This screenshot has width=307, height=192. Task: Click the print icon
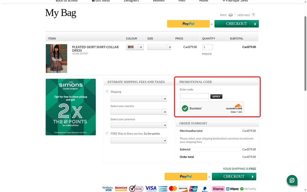(231, 15)
